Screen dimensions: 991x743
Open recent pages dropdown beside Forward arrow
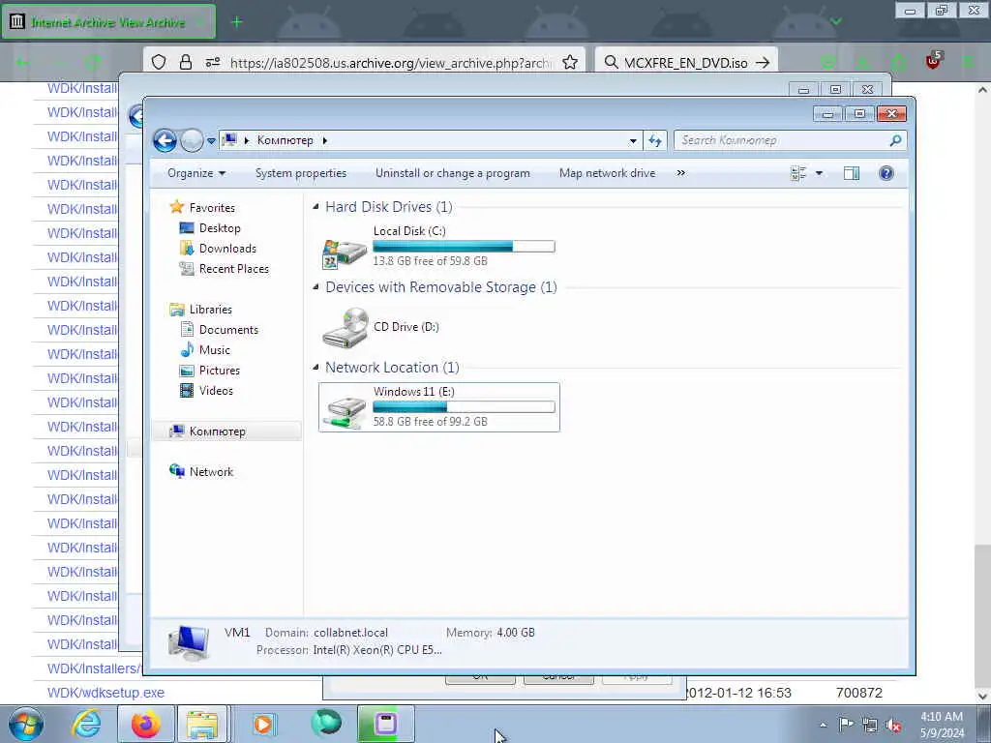point(211,141)
